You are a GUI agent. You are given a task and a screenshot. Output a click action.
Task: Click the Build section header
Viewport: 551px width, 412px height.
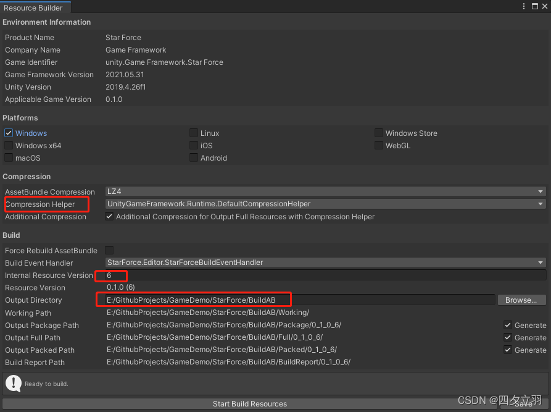pyautogui.click(x=11, y=235)
